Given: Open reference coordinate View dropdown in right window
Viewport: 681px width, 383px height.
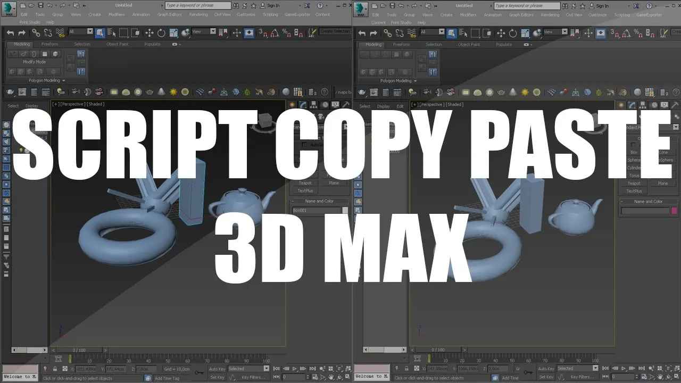Looking at the screenshot, I should (x=555, y=32).
